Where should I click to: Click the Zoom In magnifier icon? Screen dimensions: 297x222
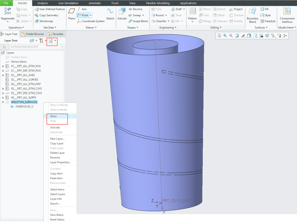tap(225, 36)
